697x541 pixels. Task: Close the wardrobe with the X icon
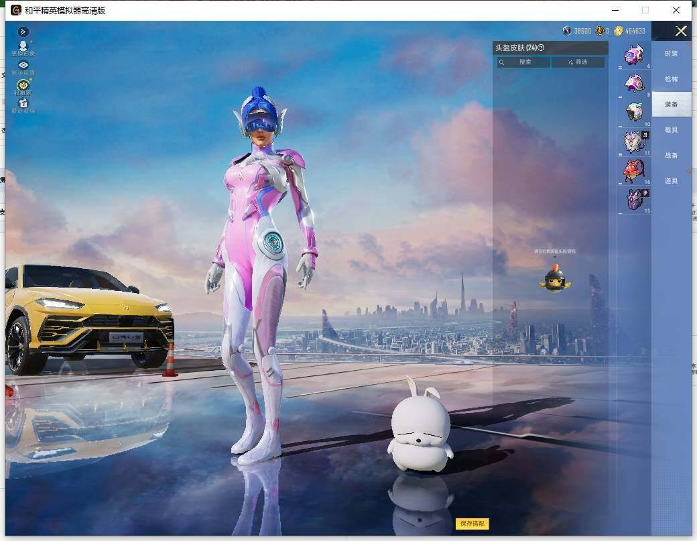[x=680, y=31]
